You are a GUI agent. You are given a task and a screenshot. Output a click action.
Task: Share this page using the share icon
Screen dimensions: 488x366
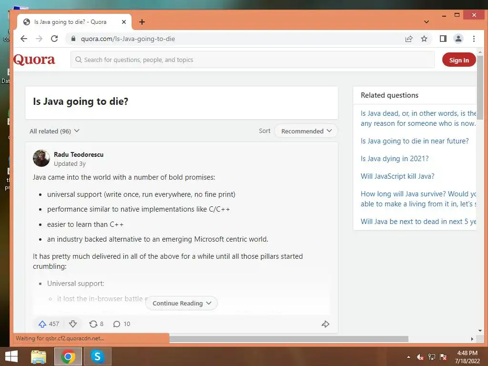click(x=409, y=39)
